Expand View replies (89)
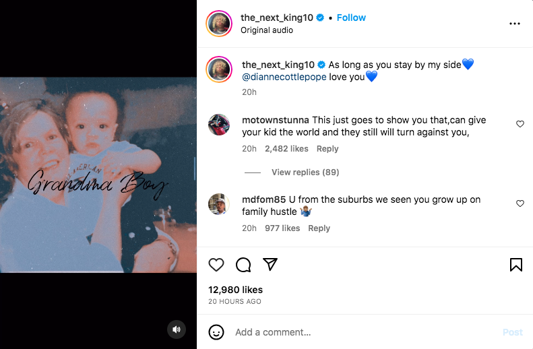533x349 pixels. 305,172
